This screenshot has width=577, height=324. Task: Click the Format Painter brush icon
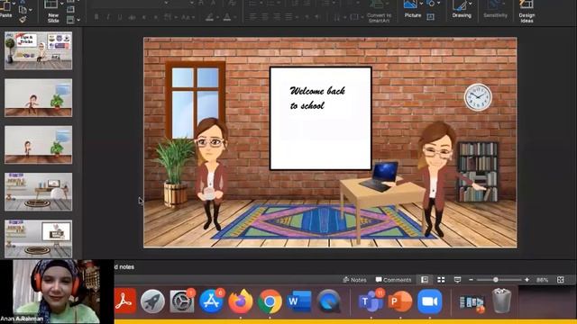23,20
